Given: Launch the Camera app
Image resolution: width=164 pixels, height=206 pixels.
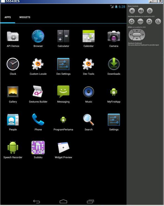Looking at the screenshot, I should (x=114, y=39).
